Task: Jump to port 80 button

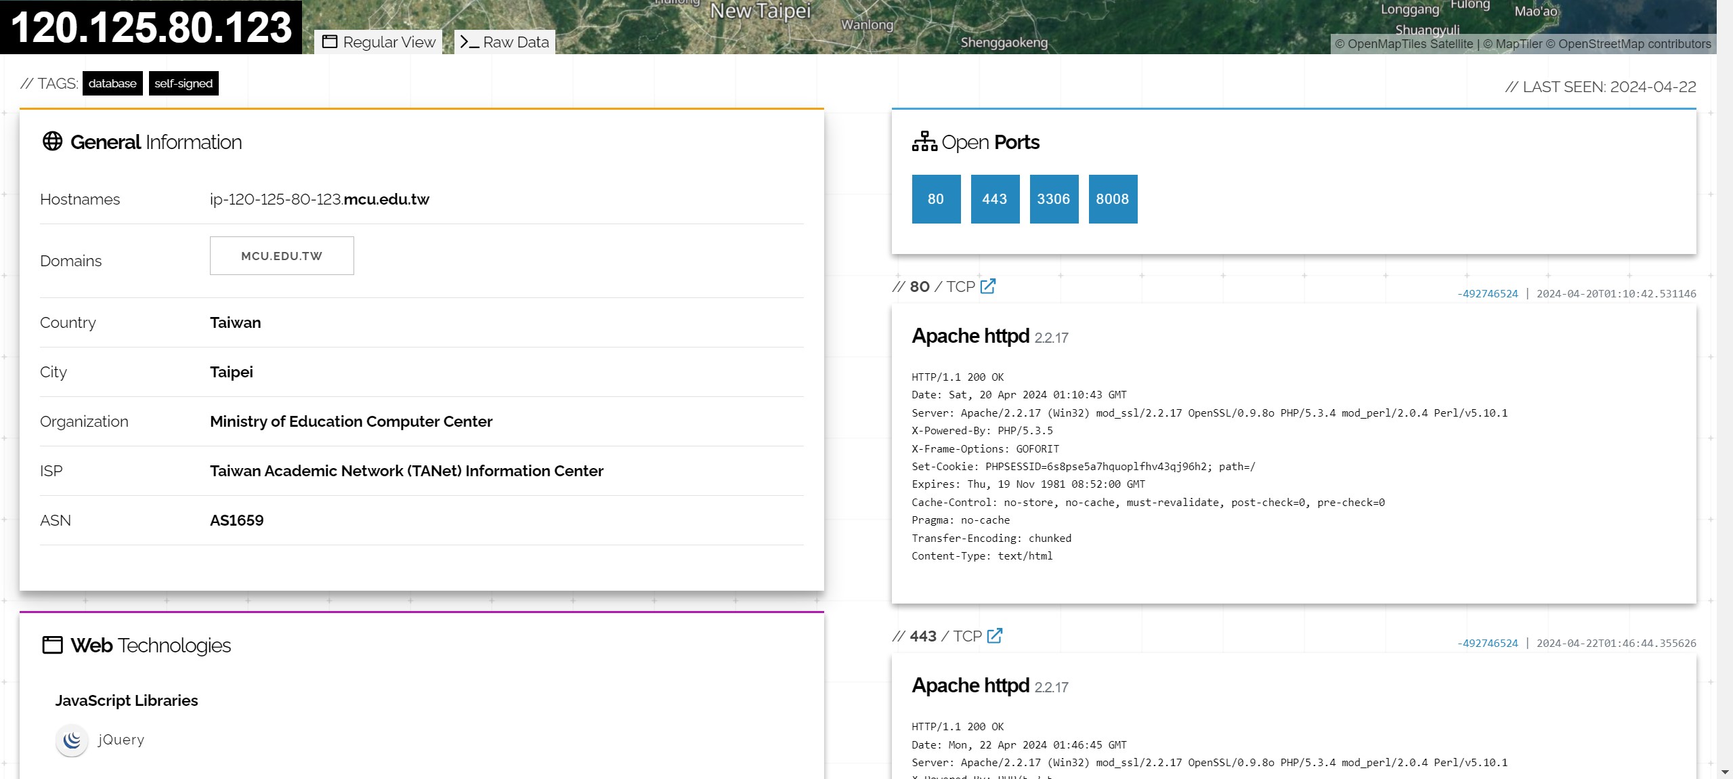Action: point(936,199)
